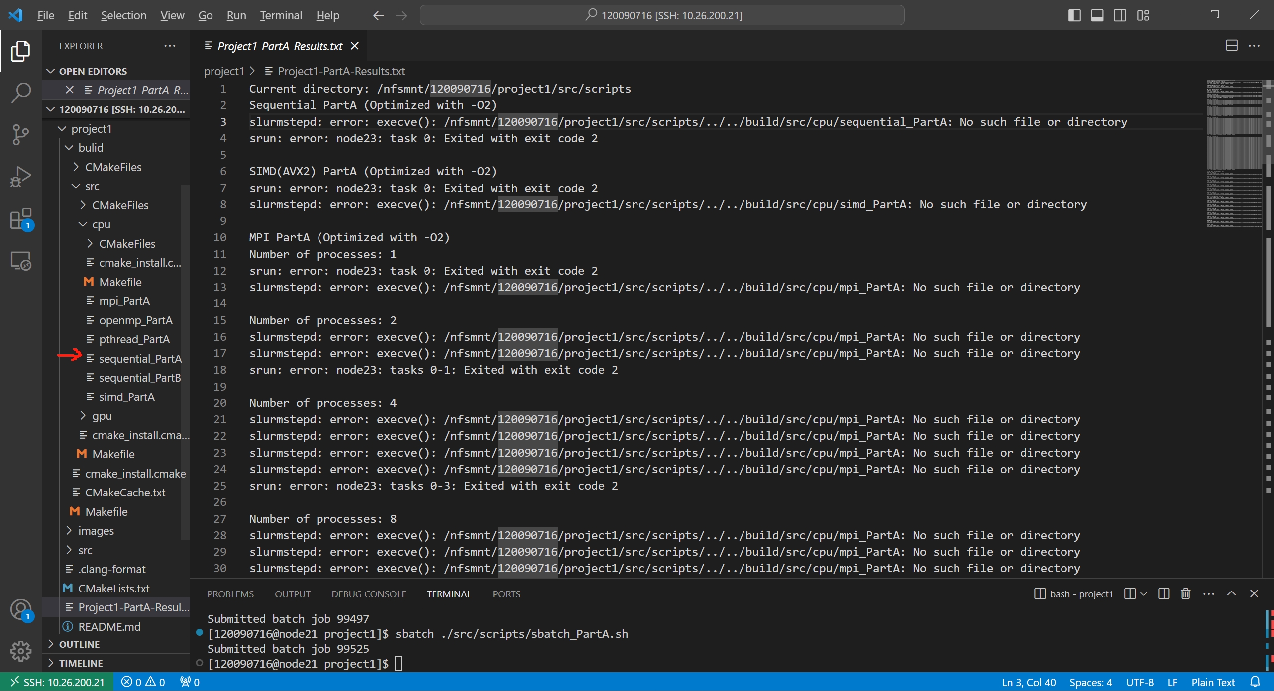This screenshot has width=1274, height=691.
Task: Open notifications via the bell icon
Action: pyautogui.click(x=1255, y=682)
